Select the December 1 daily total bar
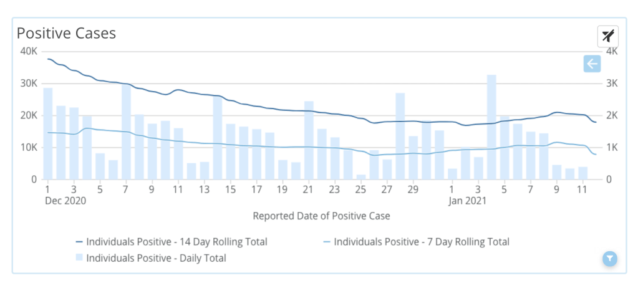The width and height of the screenshot is (638, 288). coord(48,134)
